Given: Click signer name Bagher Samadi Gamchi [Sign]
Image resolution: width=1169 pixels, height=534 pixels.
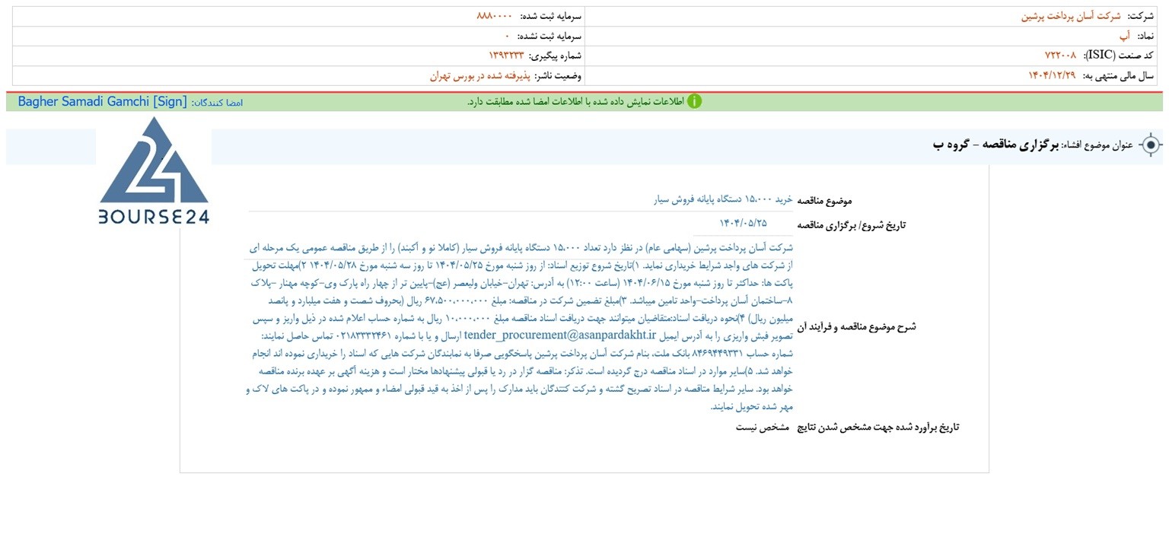Looking at the screenshot, I should 102,102.
